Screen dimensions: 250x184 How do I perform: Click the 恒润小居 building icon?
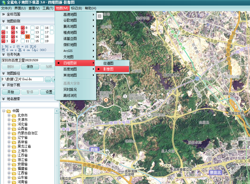pyautogui.click(x=223, y=76)
